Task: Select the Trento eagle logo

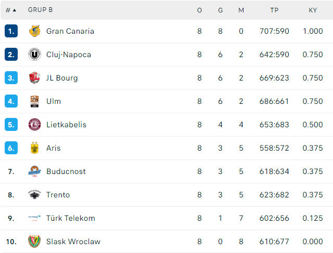Action: click(x=34, y=195)
